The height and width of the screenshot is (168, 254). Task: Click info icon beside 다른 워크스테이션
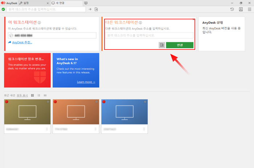click(140, 23)
